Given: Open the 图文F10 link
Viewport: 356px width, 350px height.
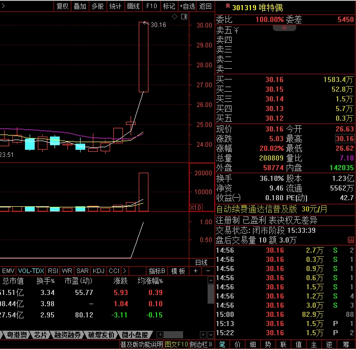Looking at the screenshot, I should [176, 344].
